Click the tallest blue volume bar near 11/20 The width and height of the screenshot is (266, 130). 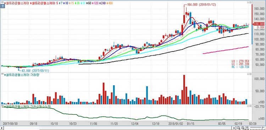(x=114, y=94)
